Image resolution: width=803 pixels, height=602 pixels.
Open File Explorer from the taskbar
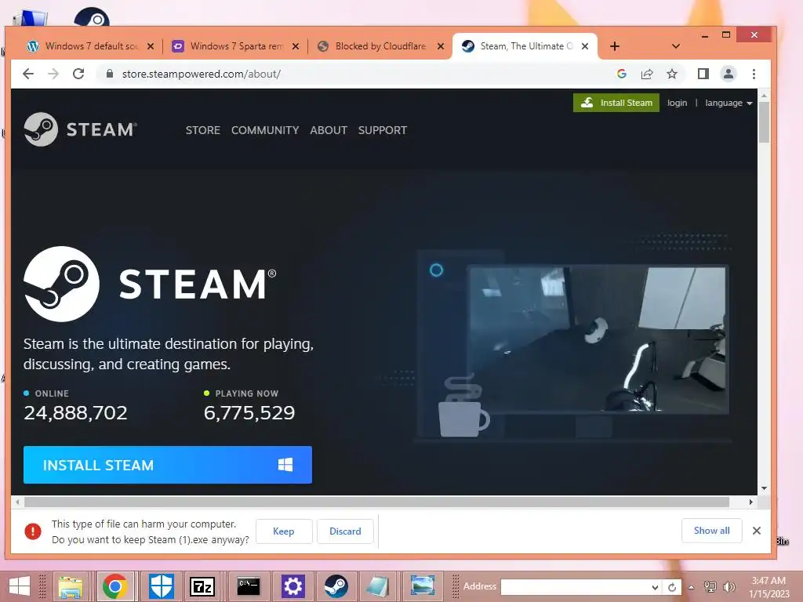pyautogui.click(x=71, y=586)
